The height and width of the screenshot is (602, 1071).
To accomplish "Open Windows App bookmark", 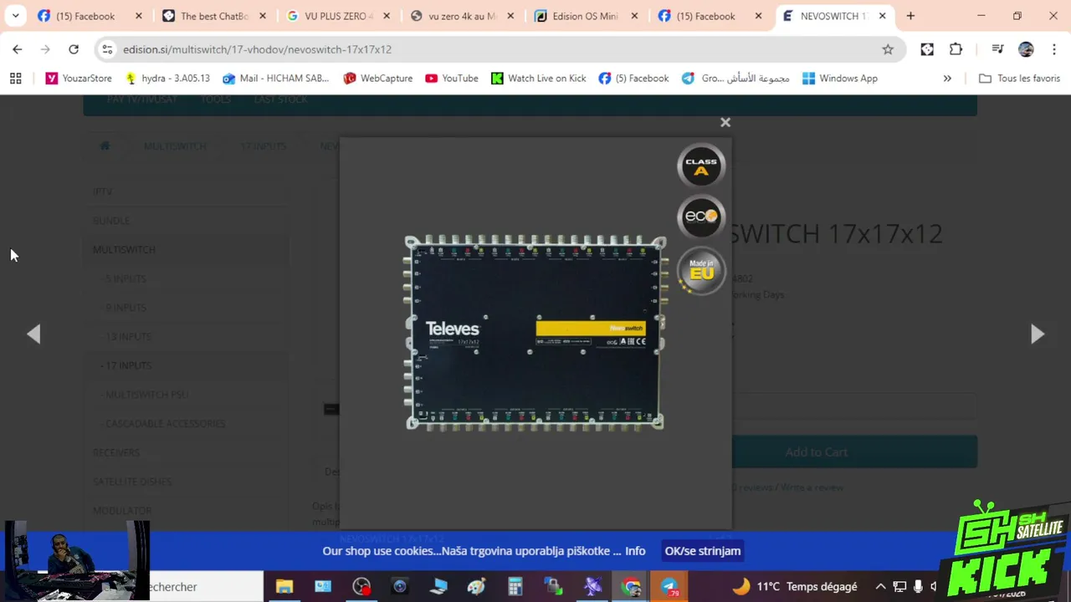I will [840, 79].
